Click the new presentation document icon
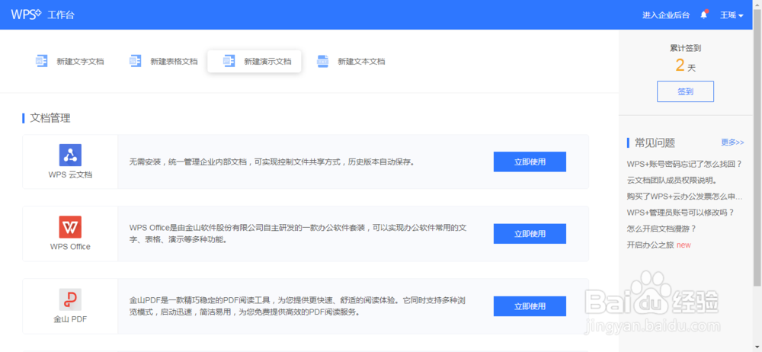762x352 pixels. tap(229, 61)
